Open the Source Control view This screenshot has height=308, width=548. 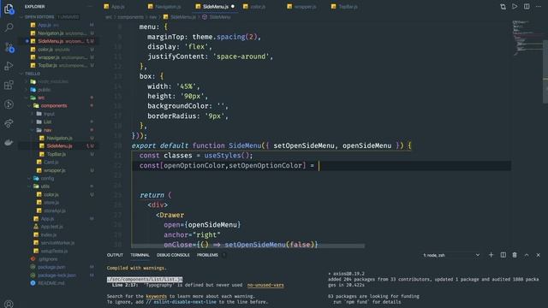click(x=9, y=47)
